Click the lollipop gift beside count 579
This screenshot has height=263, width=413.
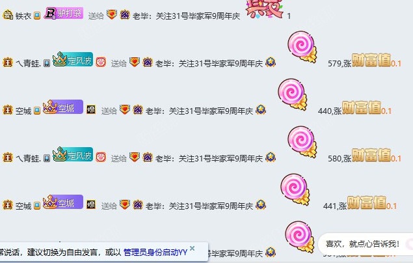click(x=302, y=47)
